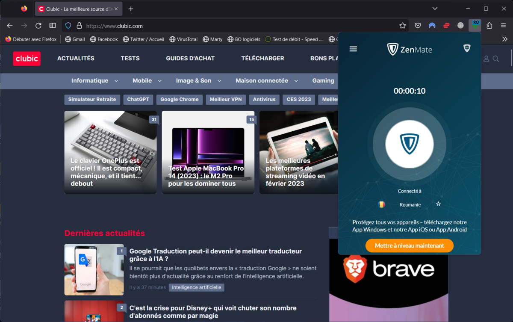Click the Clubic user account icon
This screenshot has width=513, height=322.
coord(486,59)
